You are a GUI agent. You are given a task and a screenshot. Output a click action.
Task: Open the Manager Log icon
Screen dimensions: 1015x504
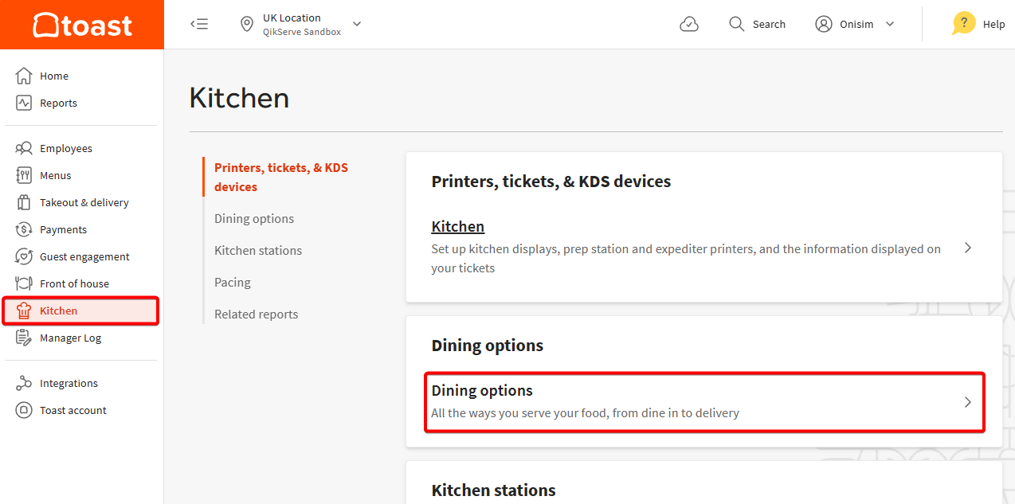coord(24,337)
